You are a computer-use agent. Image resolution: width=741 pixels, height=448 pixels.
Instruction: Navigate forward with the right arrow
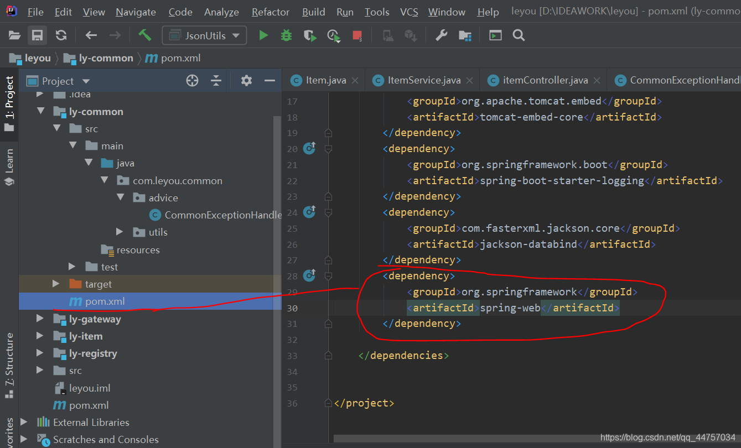[x=115, y=35]
